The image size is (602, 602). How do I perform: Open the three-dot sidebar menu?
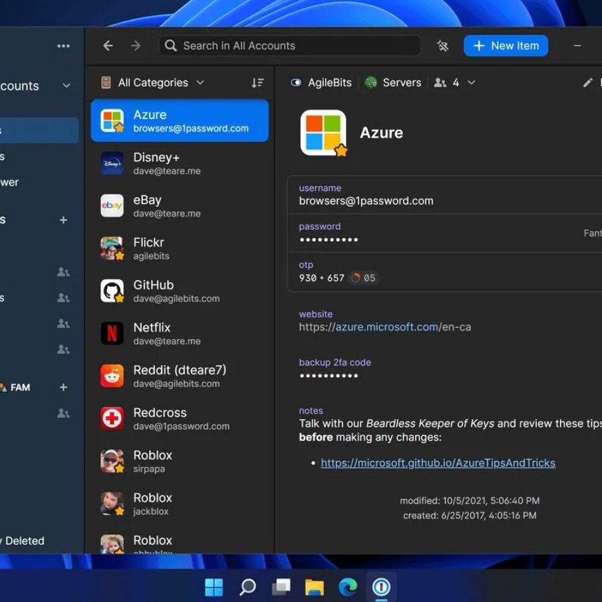click(x=63, y=46)
